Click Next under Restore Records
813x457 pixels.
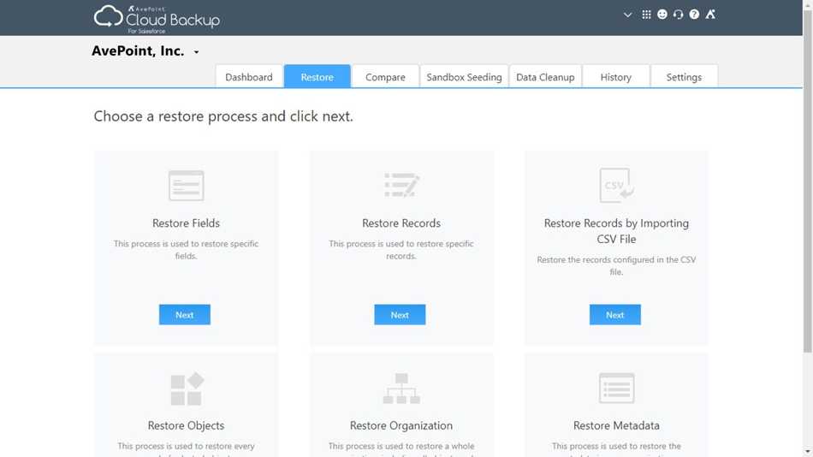point(400,315)
